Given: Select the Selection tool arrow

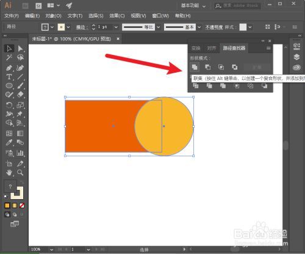Looking at the screenshot, I should (x=9, y=48).
